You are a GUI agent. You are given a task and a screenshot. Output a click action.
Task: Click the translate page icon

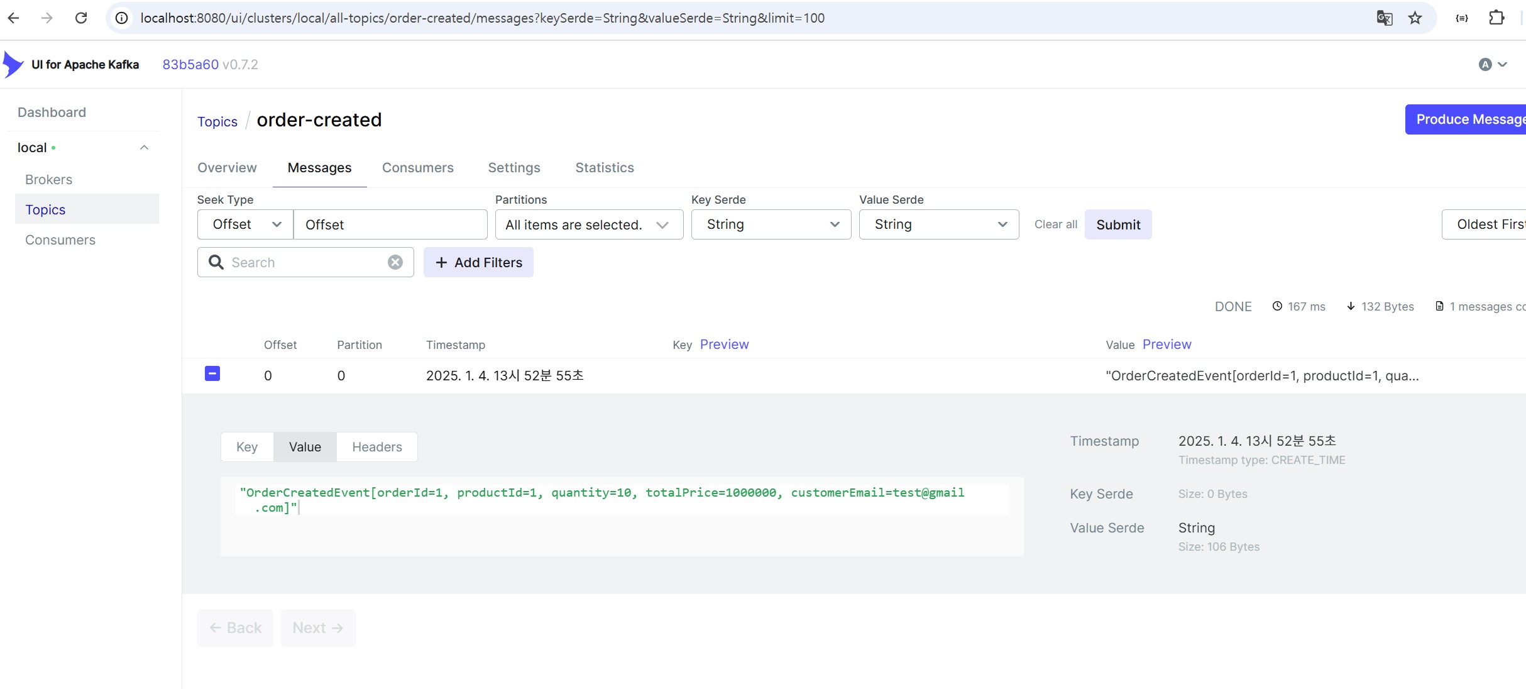[1384, 18]
